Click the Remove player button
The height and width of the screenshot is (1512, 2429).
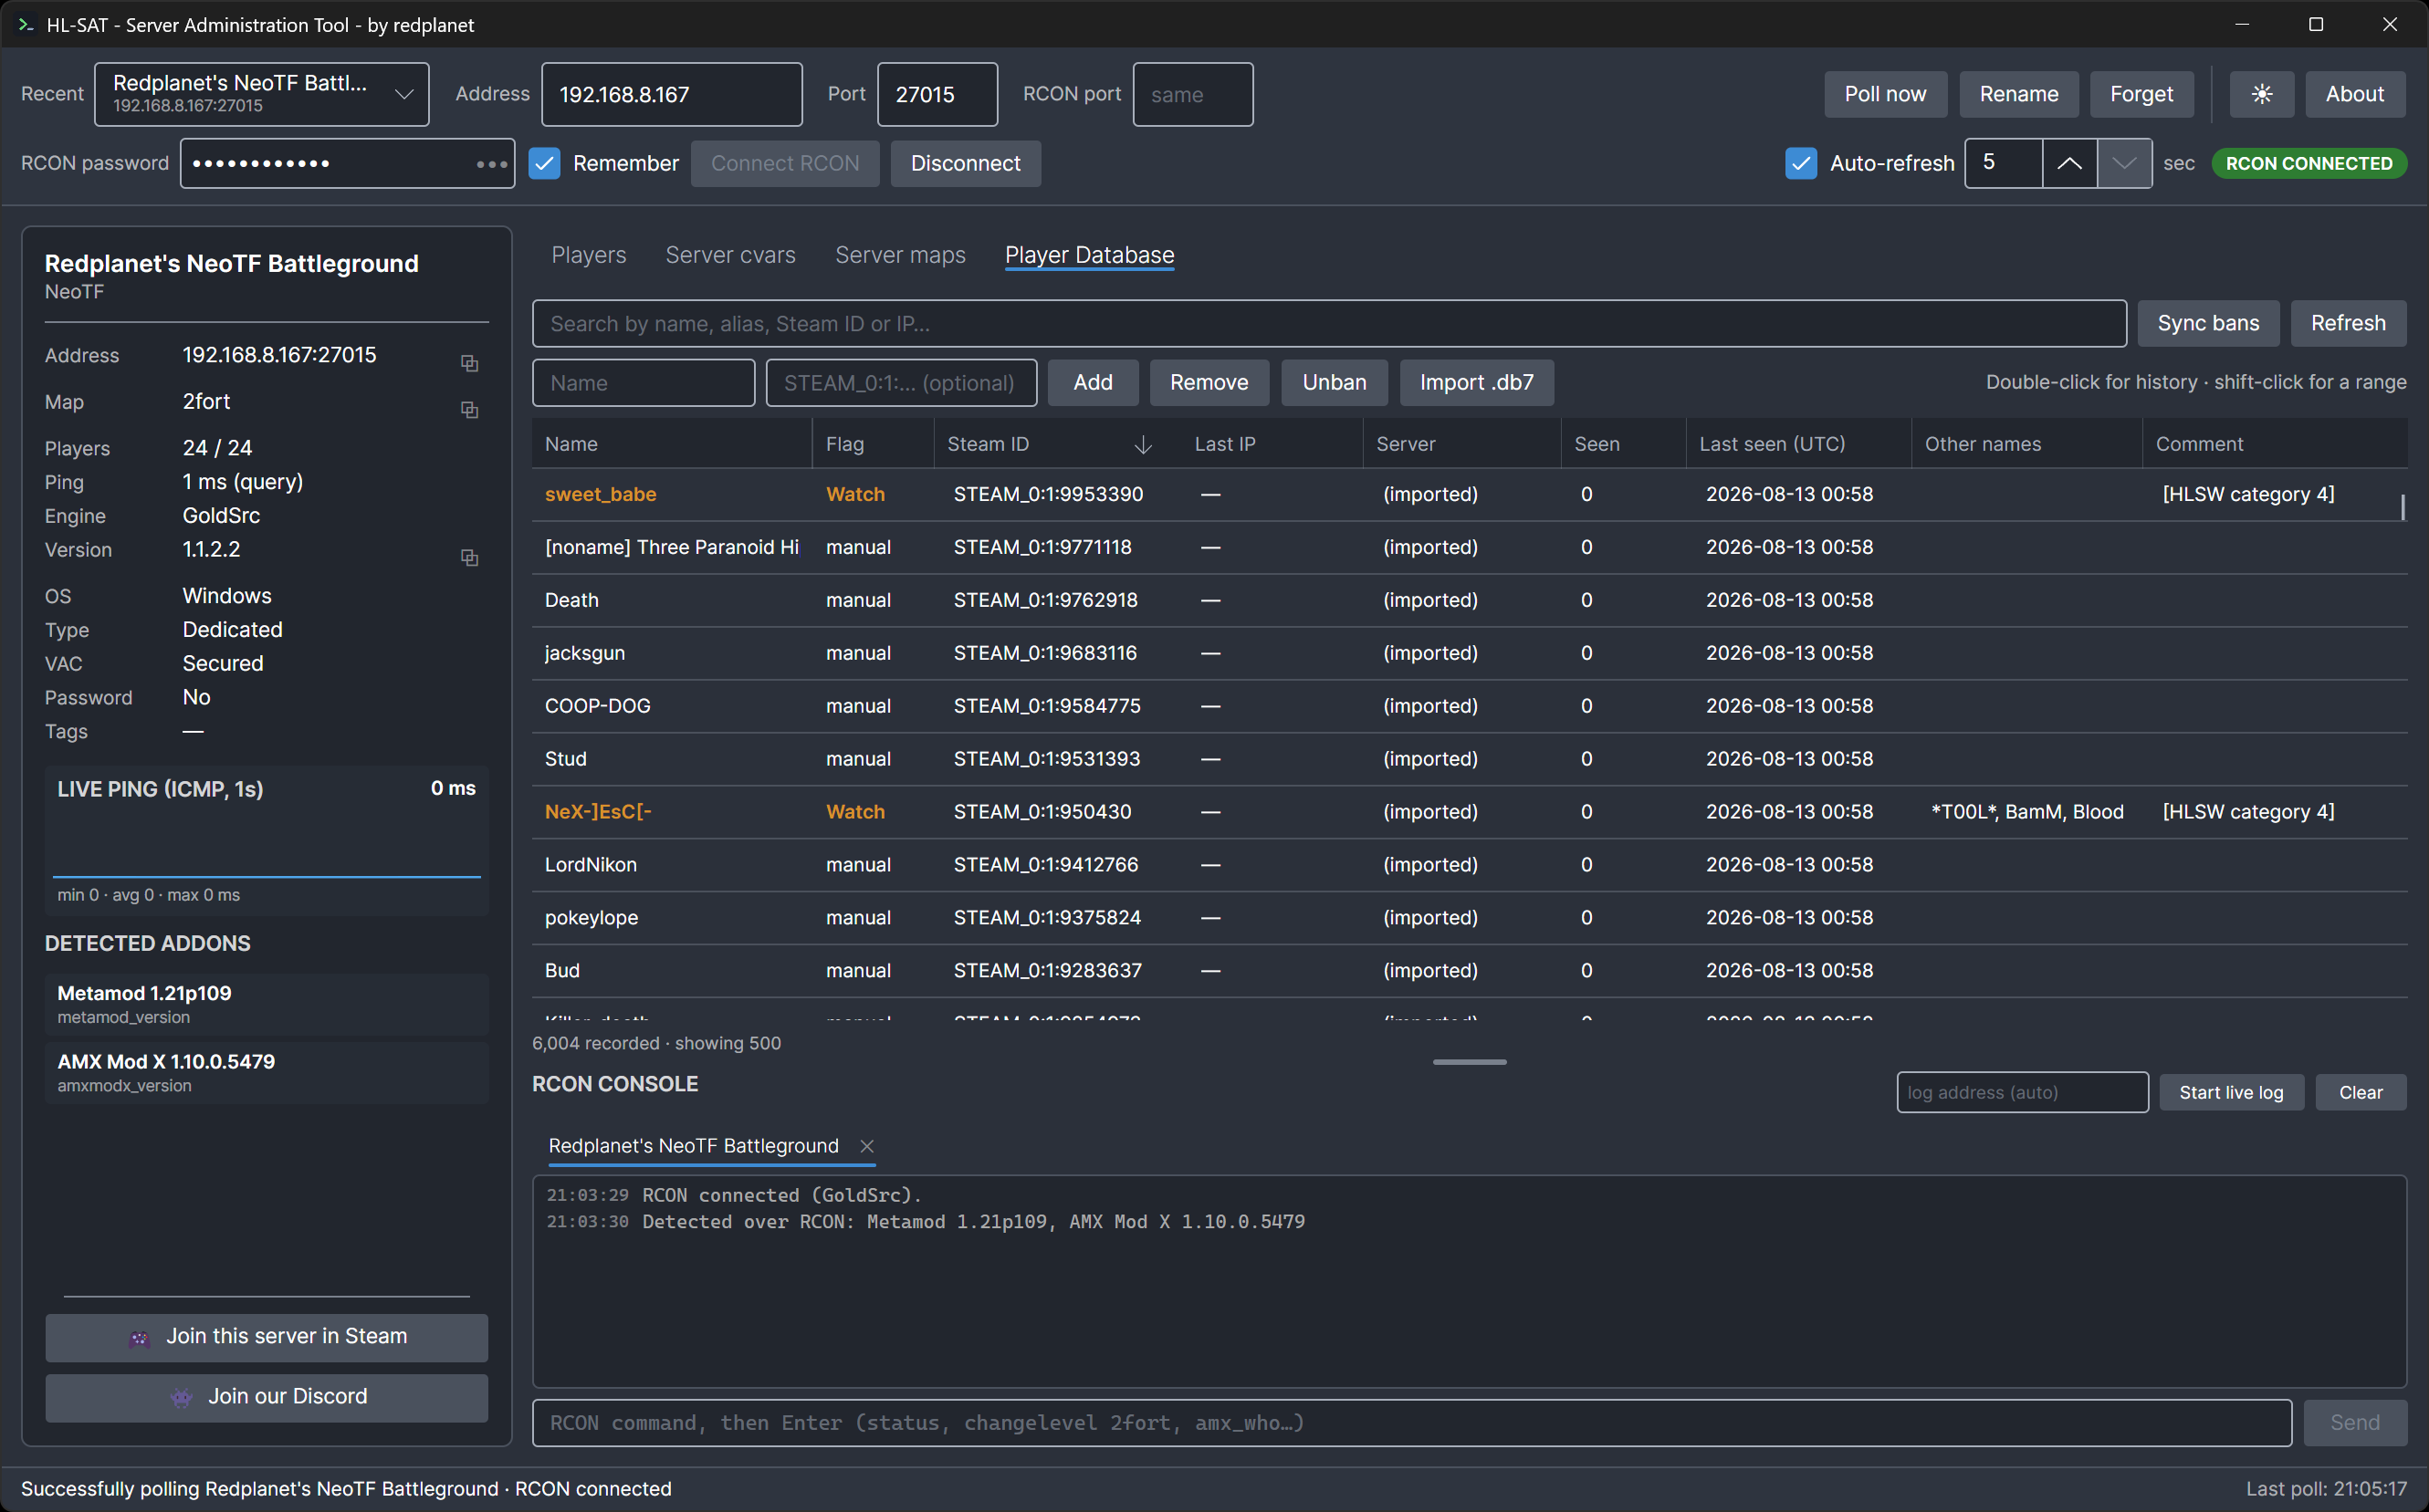pos(1209,382)
